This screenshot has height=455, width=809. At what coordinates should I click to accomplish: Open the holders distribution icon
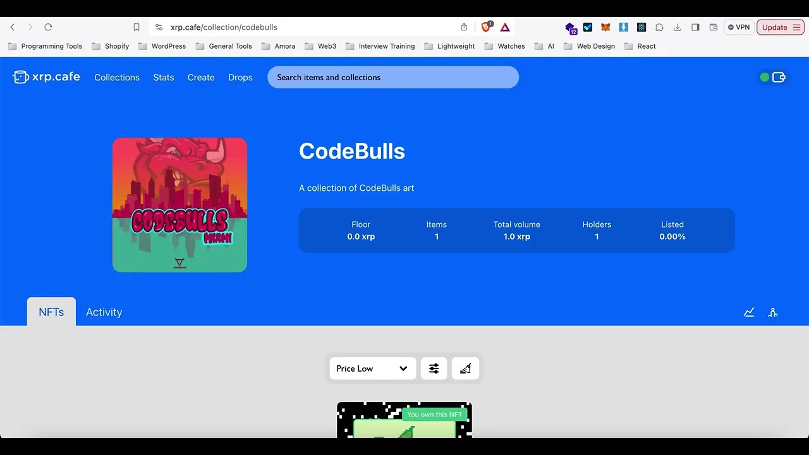click(x=773, y=312)
